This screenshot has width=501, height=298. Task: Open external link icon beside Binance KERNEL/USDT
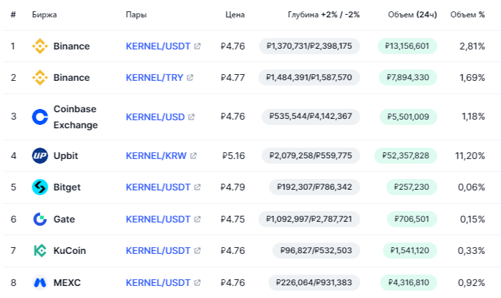coord(198,46)
